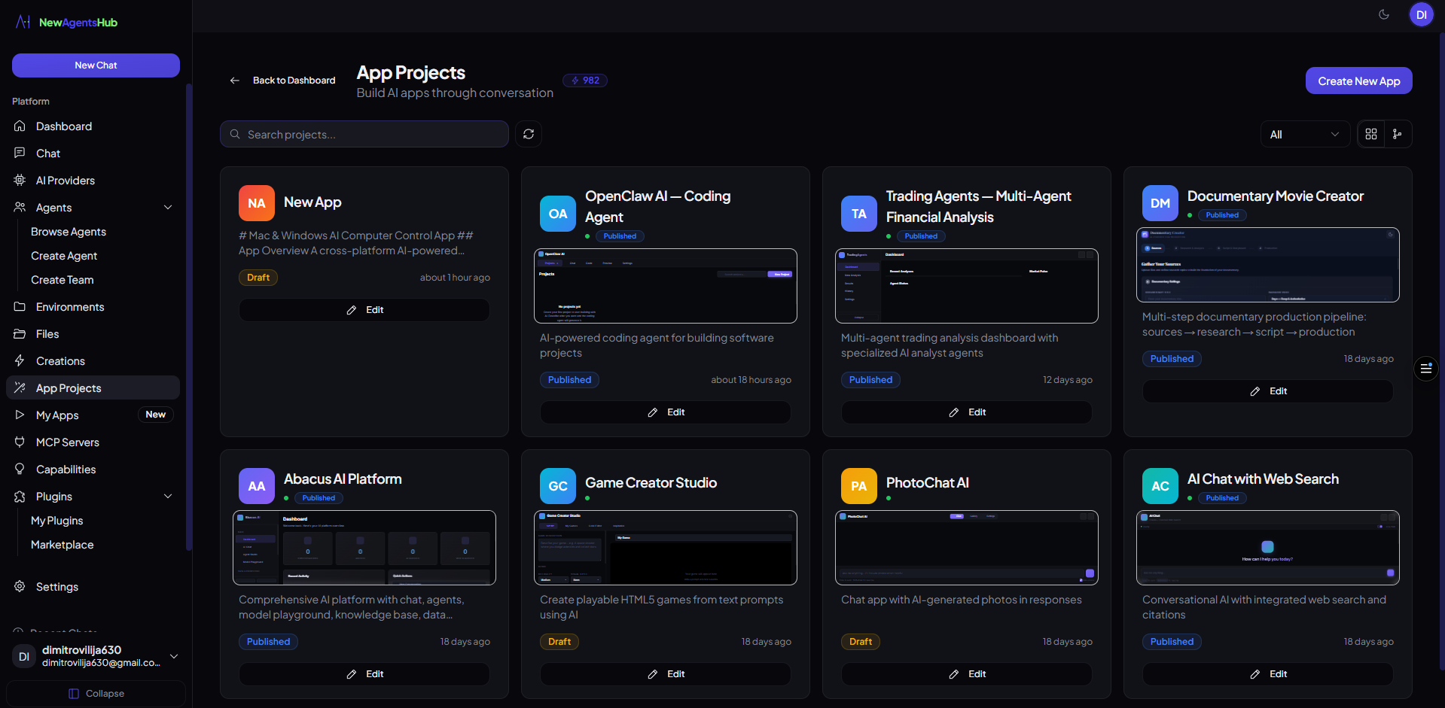The width and height of the screenshot is (1445, 708).
Task: Open Abacus AI Platform preview thumbnail
Action: (364, 548)
